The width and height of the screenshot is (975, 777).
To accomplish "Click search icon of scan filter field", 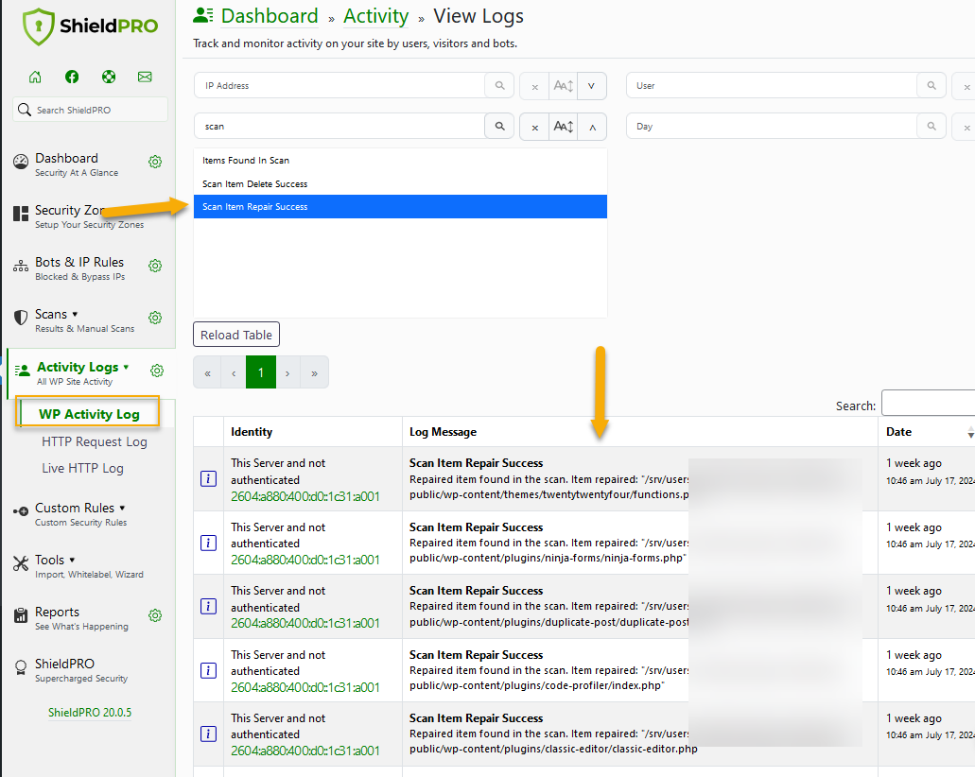I will [499, 126].
